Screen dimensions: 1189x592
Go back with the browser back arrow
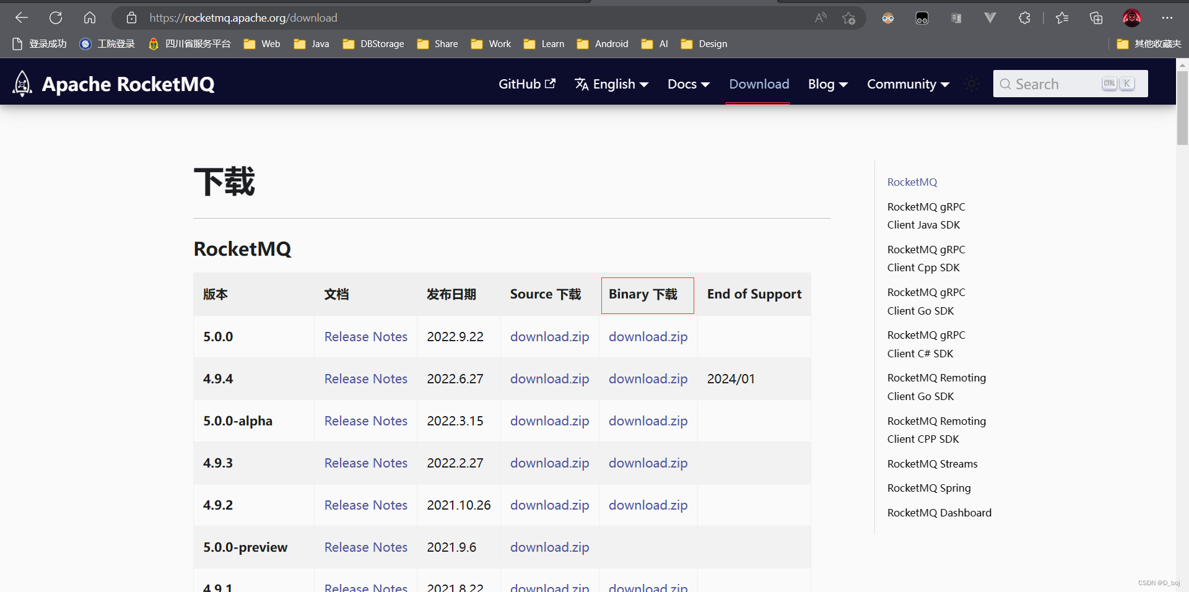click(x=22, y=18)
